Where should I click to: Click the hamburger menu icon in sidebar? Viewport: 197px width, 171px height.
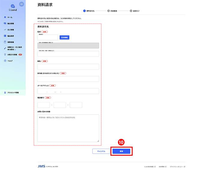click(22, 4)
